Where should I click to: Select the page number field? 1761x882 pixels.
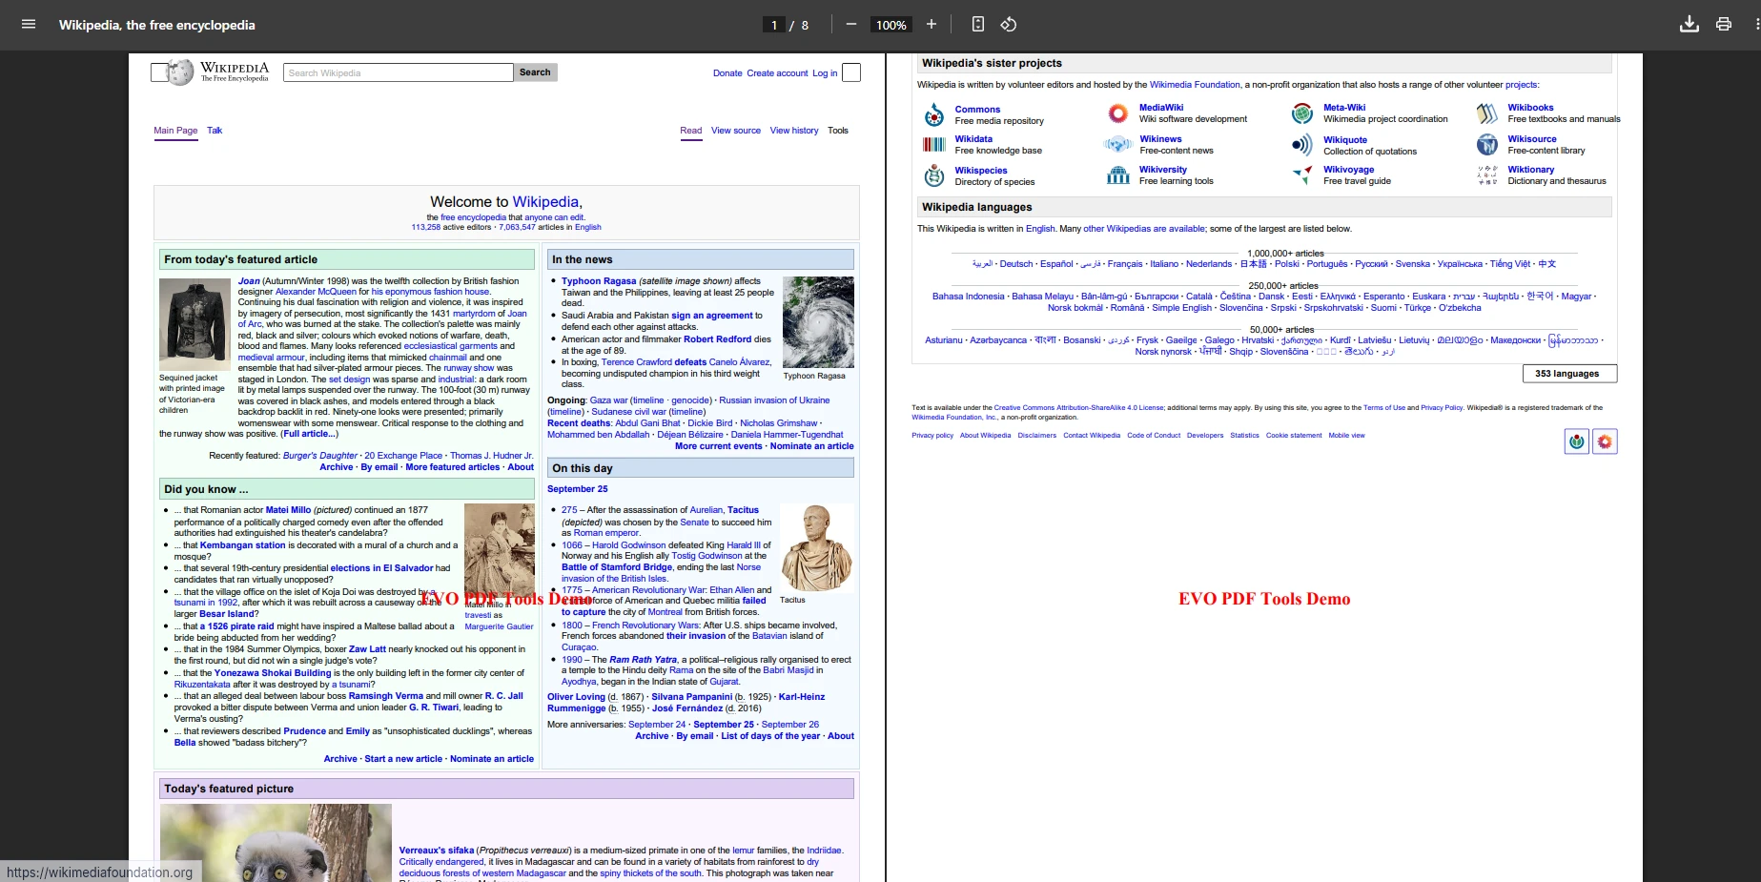coord(774,25)
